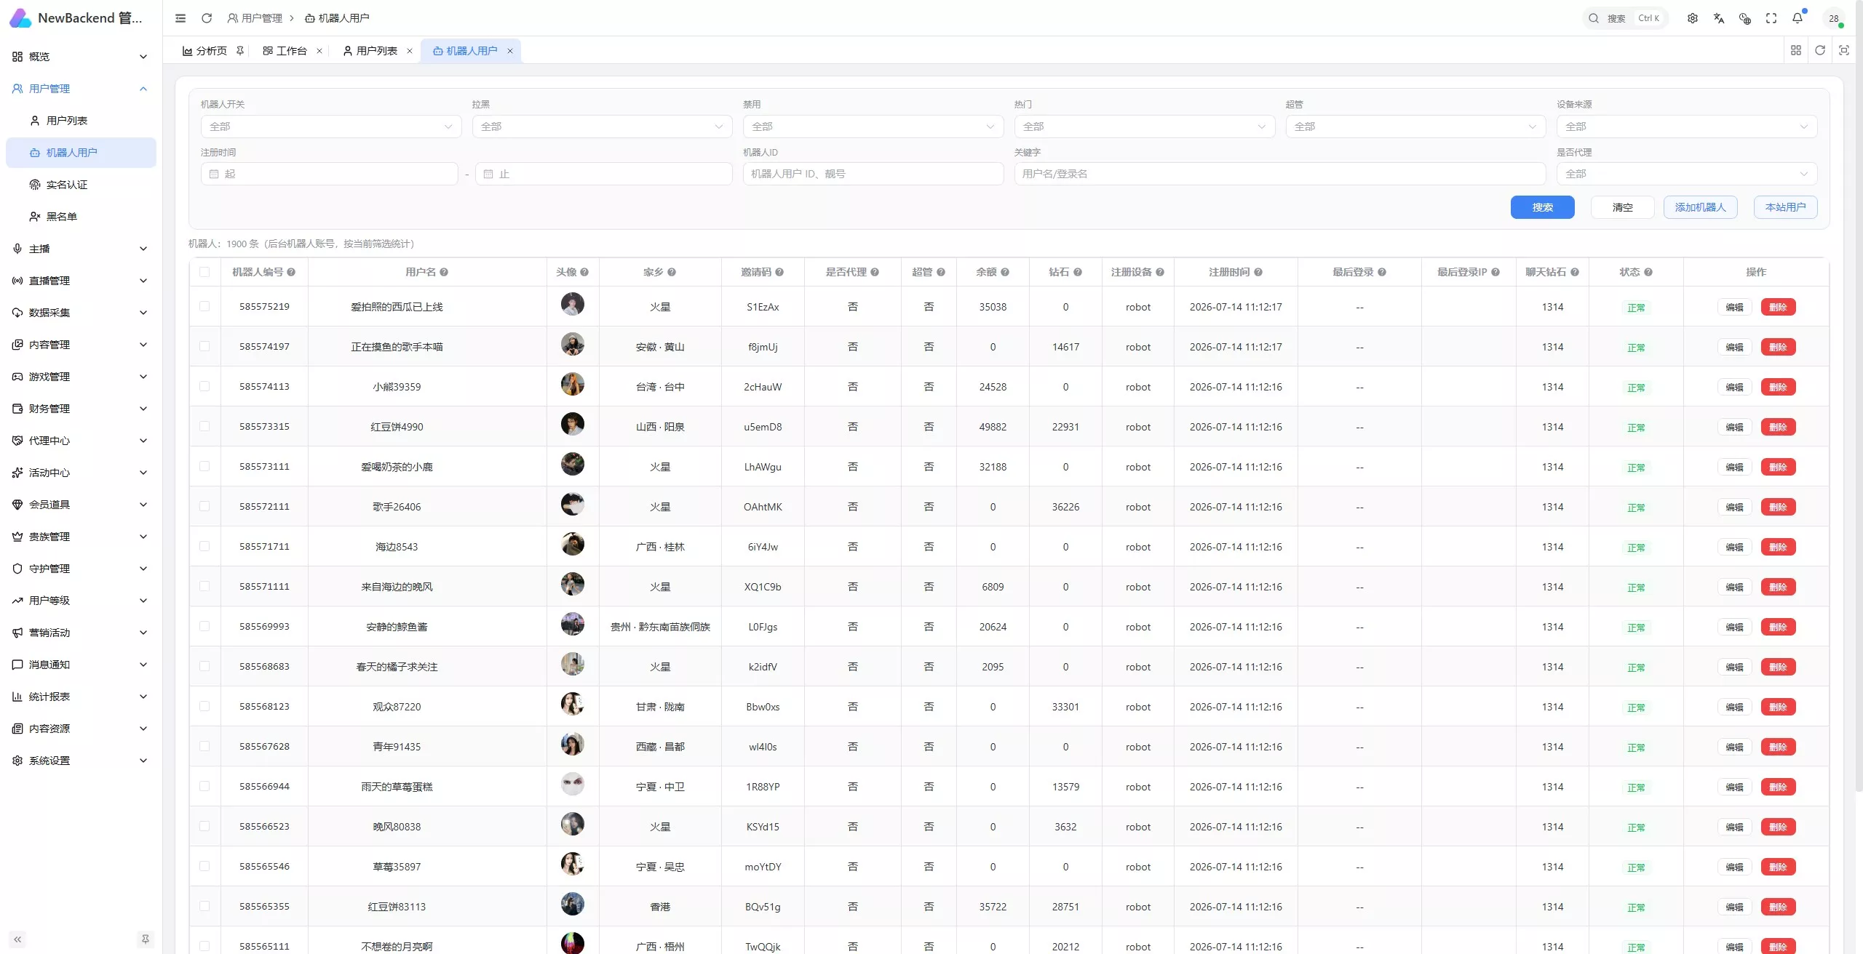1863x954 pixels.
Task: Check the row checkbox for 585574113
Action: tap(204, 386)
